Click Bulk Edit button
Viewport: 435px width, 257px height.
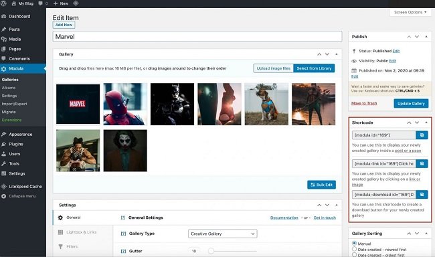coord(321,185)
